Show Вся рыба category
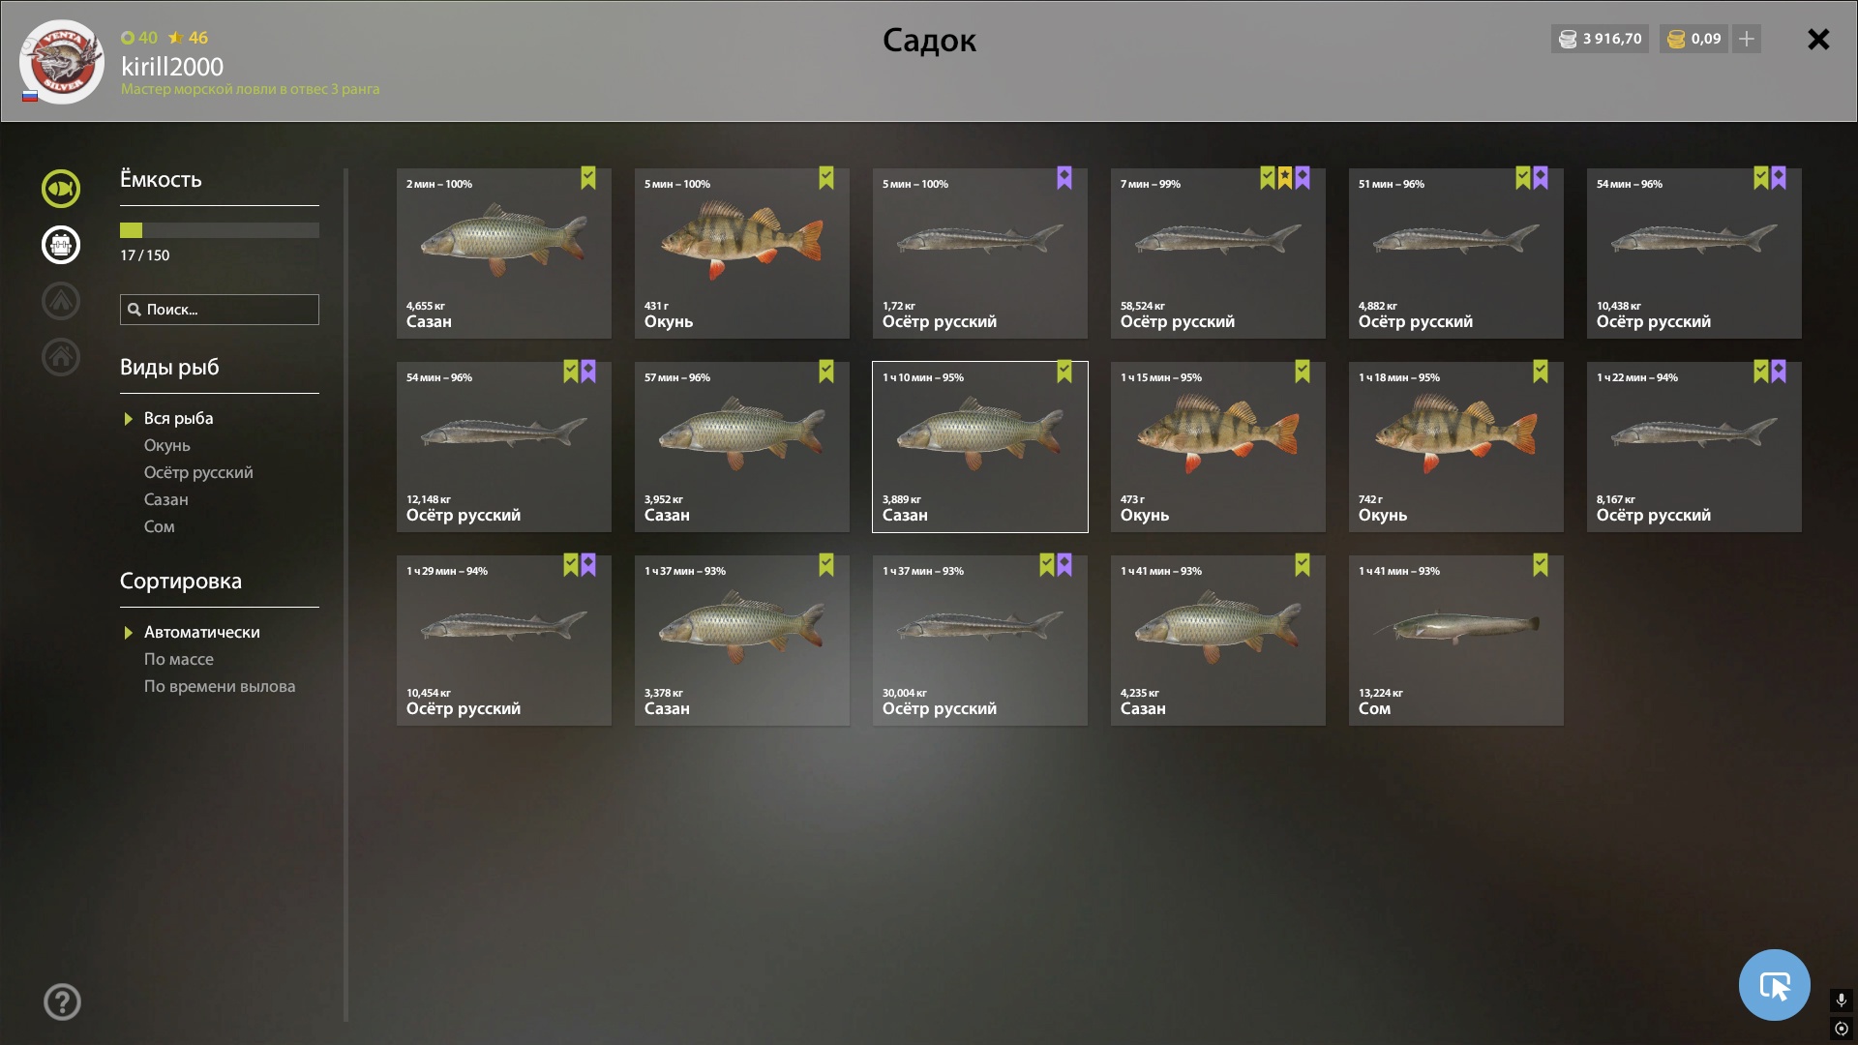Image resolution: width=1858 pixels, height=1045 pixels. point(179,418)
